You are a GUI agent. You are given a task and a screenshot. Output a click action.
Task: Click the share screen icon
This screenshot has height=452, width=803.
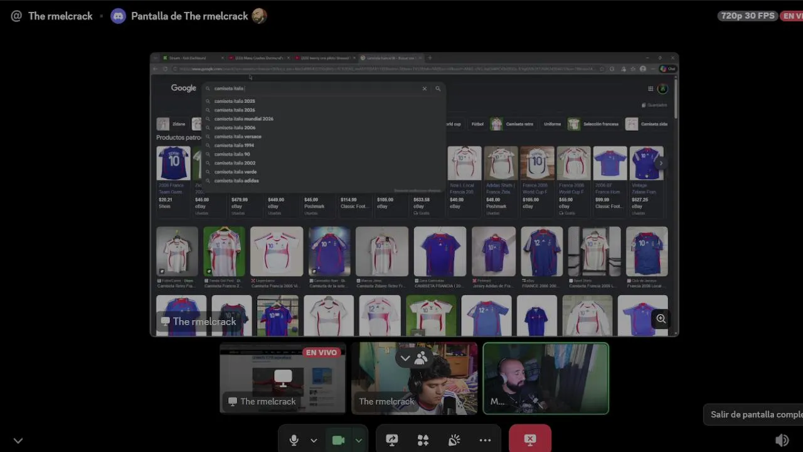[x=392, y=440]
